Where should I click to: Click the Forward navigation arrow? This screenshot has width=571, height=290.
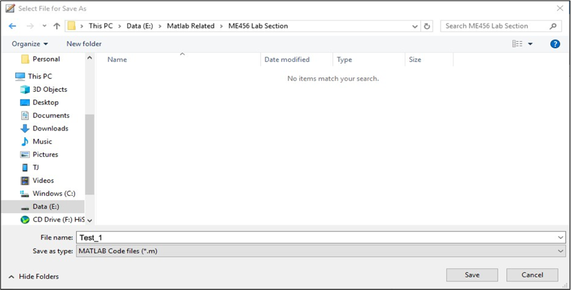click(30, 26)
